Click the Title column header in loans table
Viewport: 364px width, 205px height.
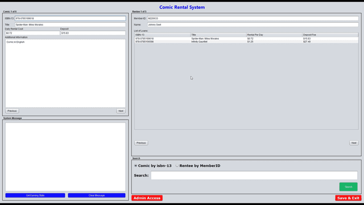[218, 35]
